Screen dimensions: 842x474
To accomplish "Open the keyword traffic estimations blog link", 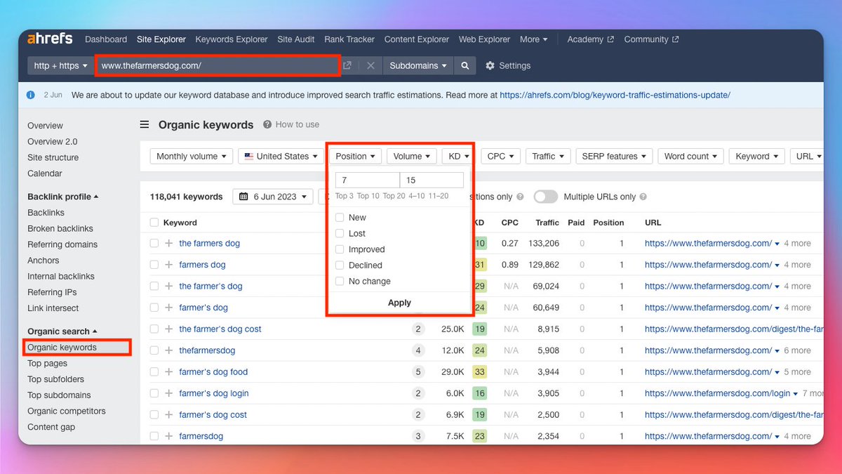I will 615,95.
